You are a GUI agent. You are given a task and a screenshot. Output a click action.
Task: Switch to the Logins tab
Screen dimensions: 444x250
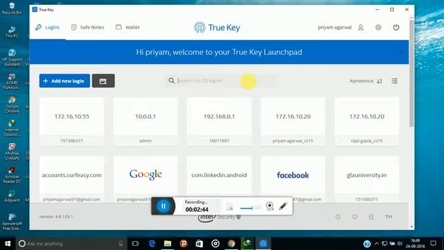[x=48, y=28]
